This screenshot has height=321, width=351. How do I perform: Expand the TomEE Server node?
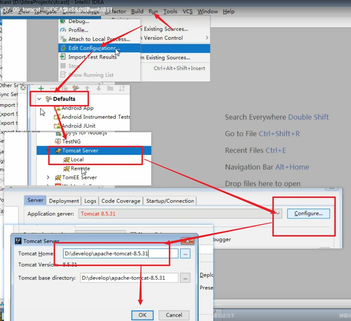point(48,177)
